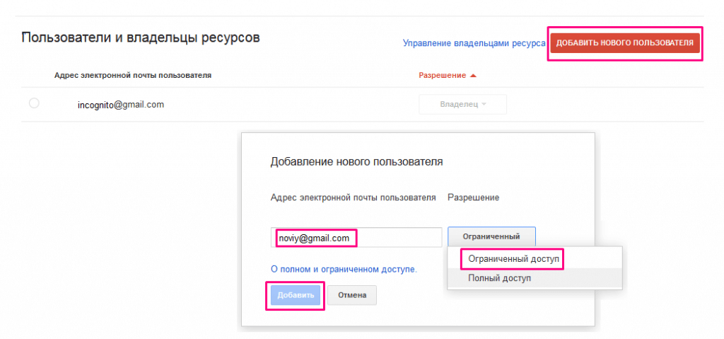This screenshot has width=724, height=339.
Task: Choose Полный доступ from the list
Action: [x=499, y=278]
